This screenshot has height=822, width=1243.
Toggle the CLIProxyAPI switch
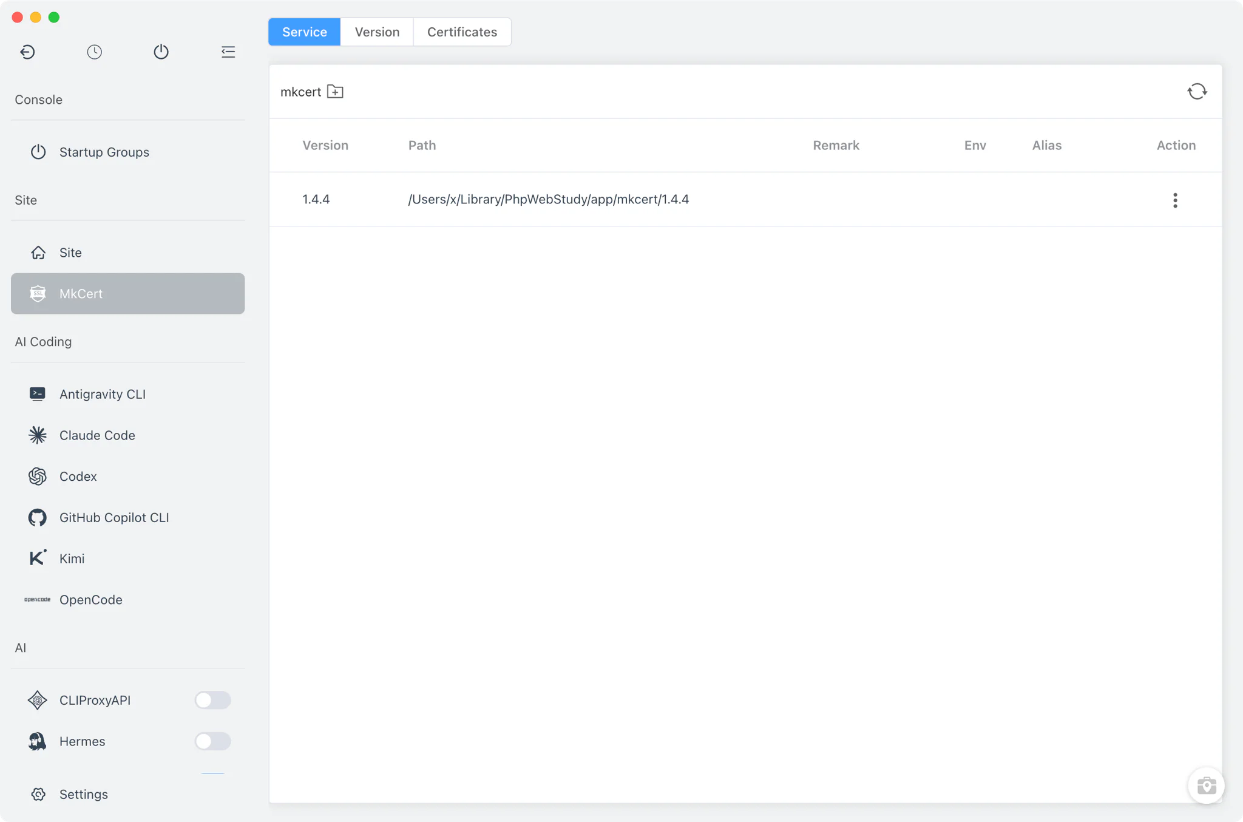point(212,700)
